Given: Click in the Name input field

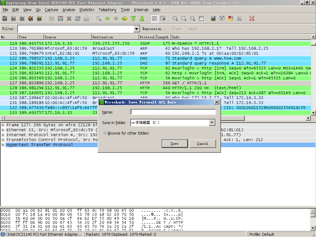Looking at the screenshot, I should click(x=173, y=112).
